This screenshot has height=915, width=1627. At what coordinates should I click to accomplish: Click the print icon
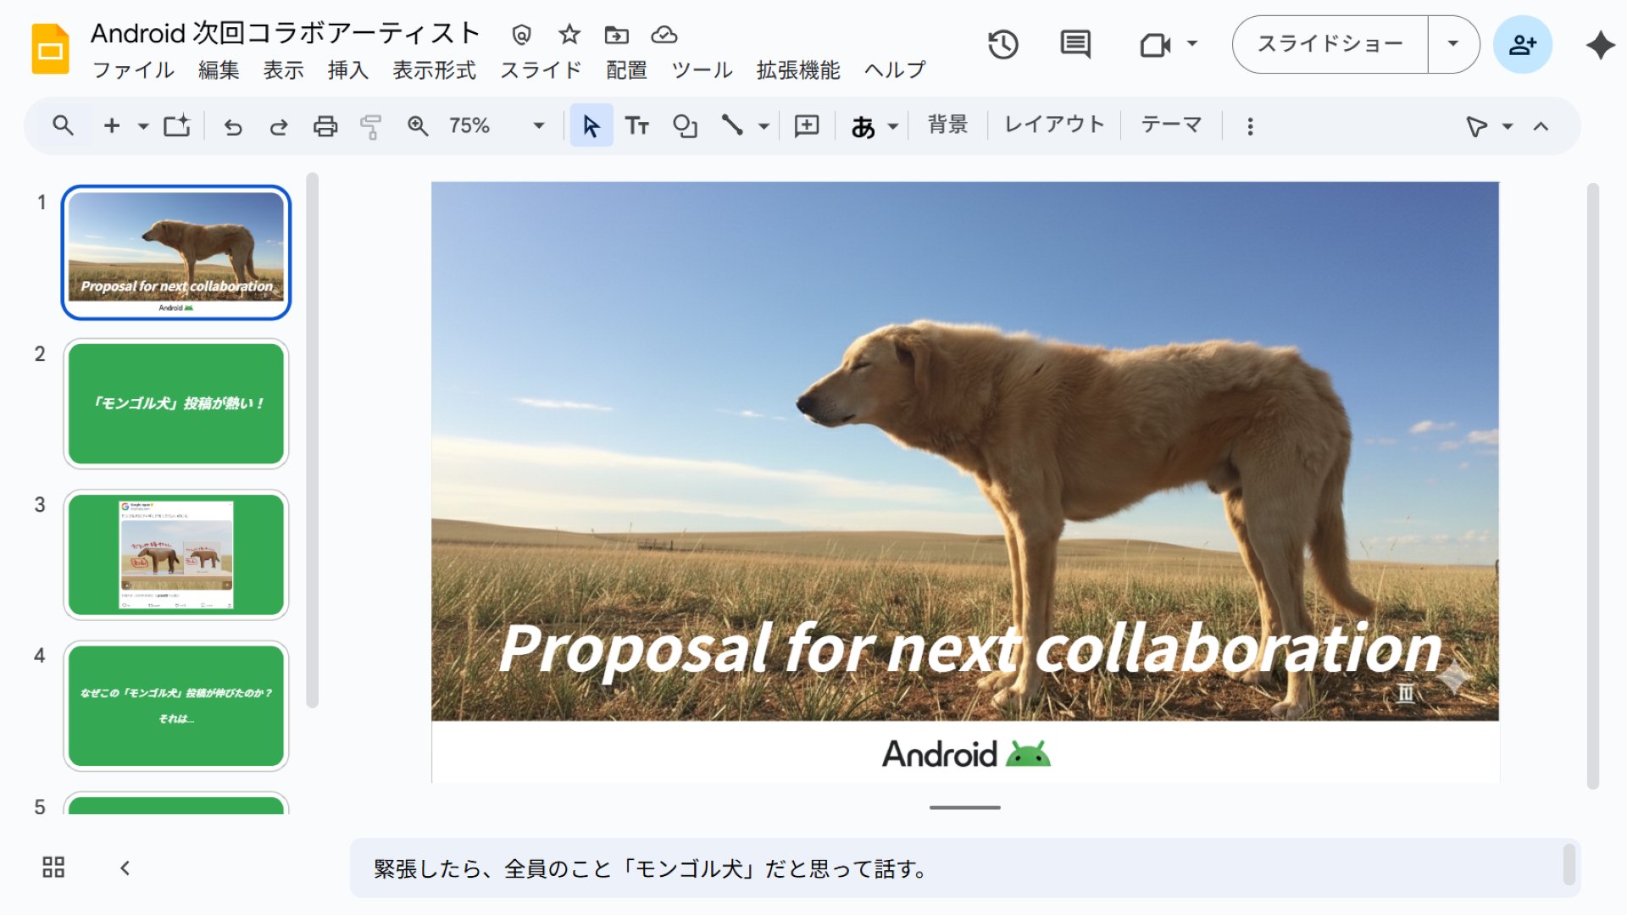pos(325,126)
